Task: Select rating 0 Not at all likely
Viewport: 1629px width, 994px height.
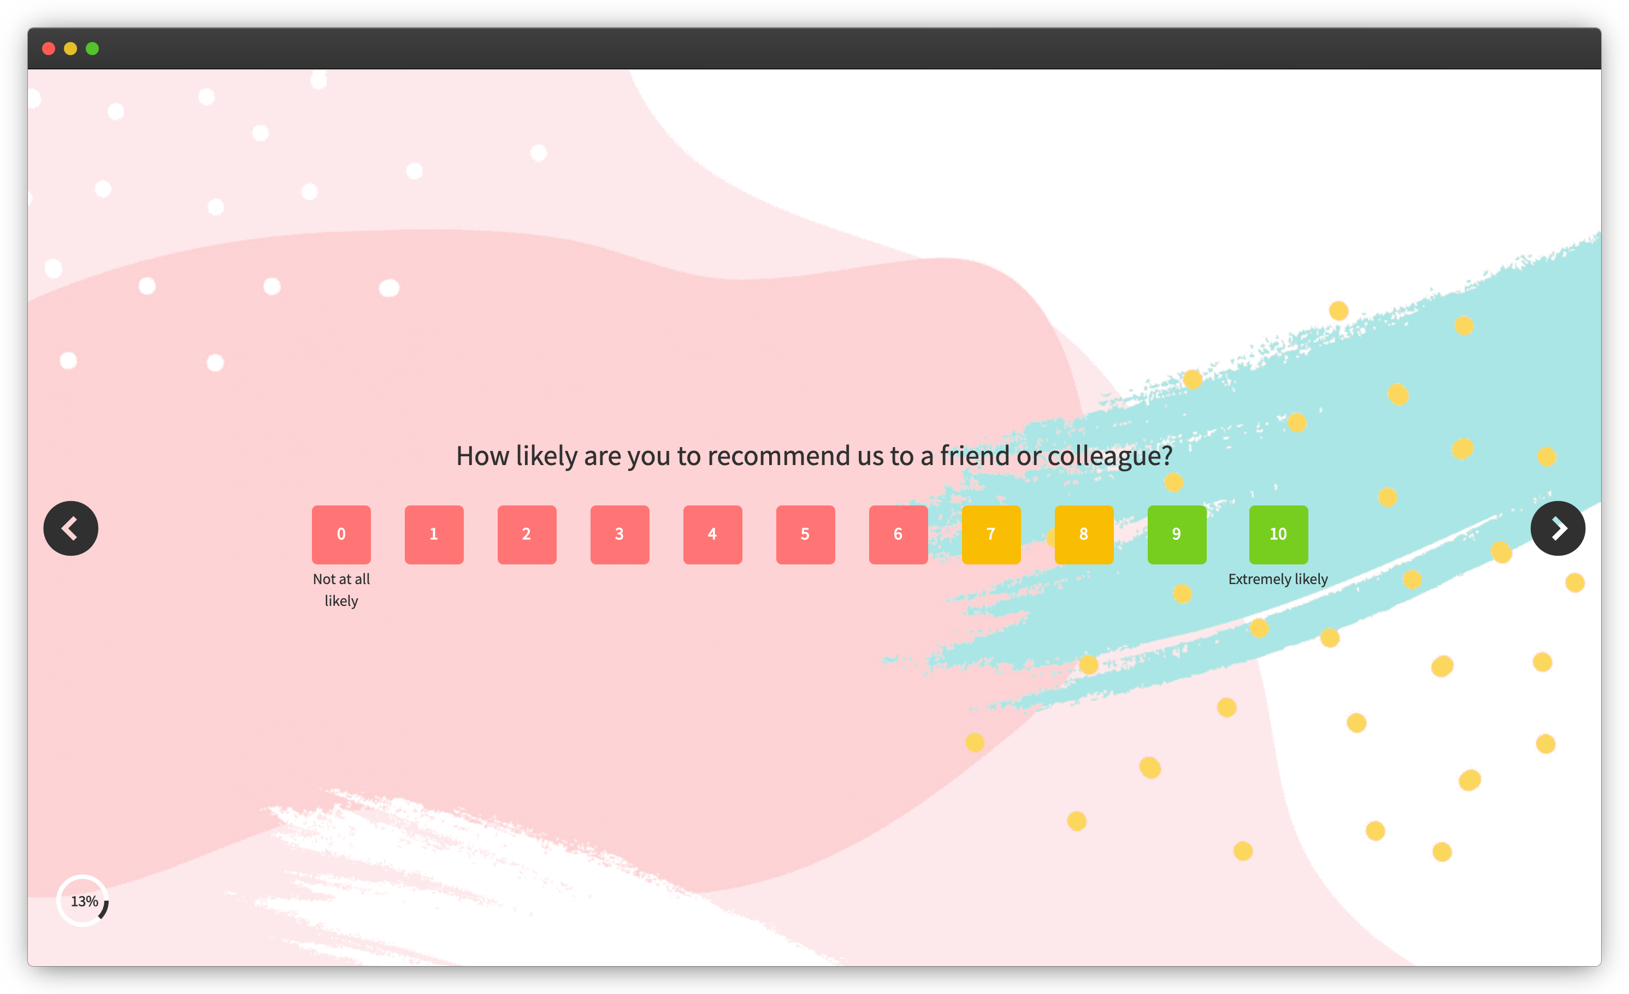Action: point(341,534)
